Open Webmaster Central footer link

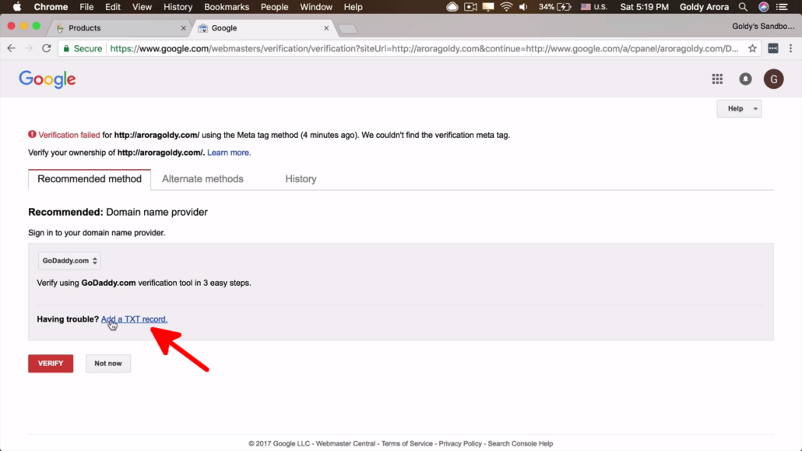coord(345,443)
